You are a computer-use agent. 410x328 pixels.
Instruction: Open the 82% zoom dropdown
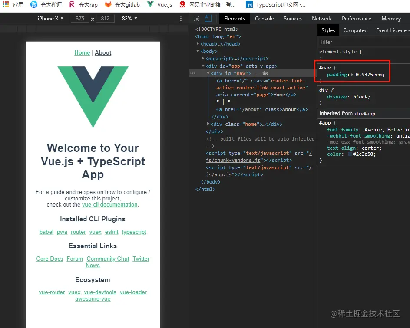[129, 19]
